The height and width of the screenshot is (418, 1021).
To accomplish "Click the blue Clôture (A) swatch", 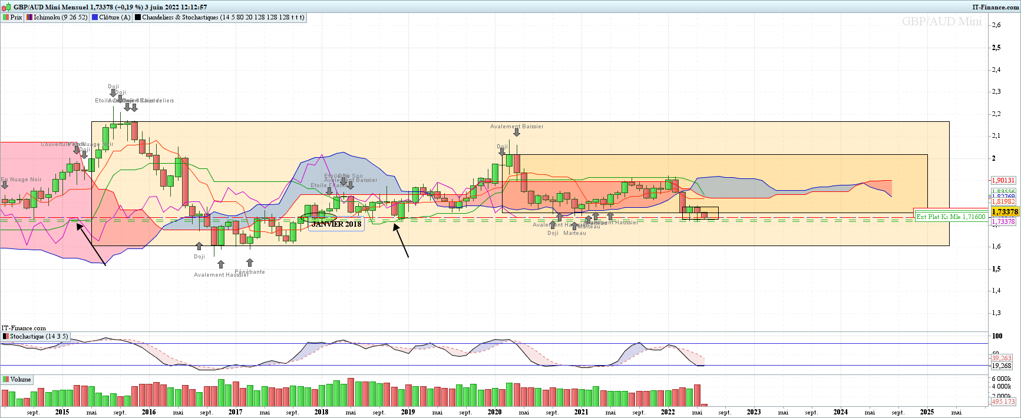I will [95, 18].
